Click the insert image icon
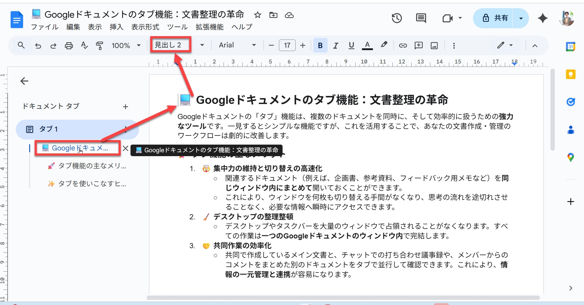Viewport: 584px width, 305px height. [x=434, y=46]
